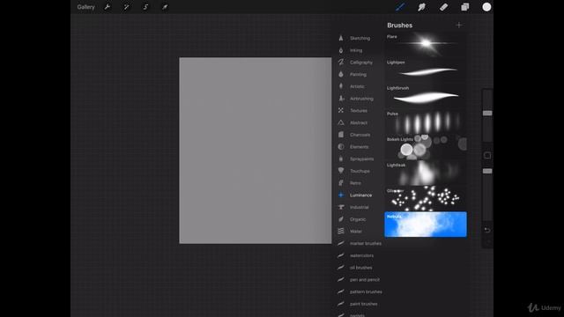Screen dimensions: 564x317
Task: Select the Lightpen brush
Action: pos(426,70)
